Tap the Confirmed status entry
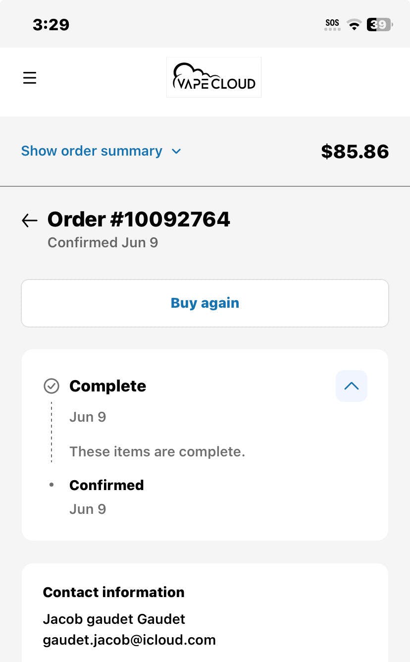Screen dimensions: 410x662 click(x=106, y=485)
